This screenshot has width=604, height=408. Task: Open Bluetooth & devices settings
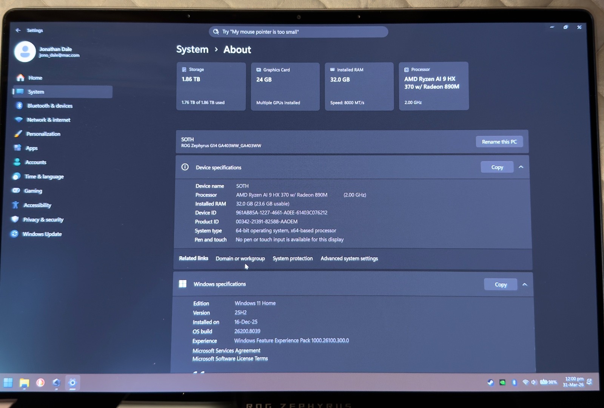click(x=62, y=106)
